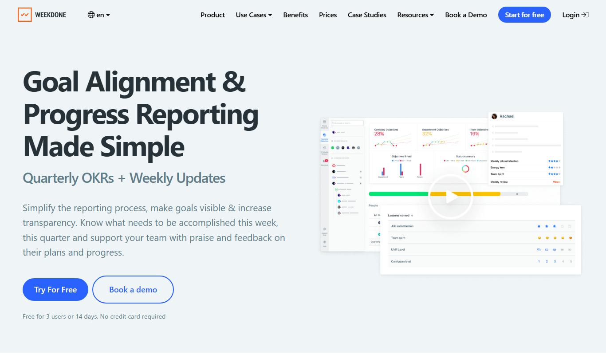Open the Product menu item

[212, 15]
